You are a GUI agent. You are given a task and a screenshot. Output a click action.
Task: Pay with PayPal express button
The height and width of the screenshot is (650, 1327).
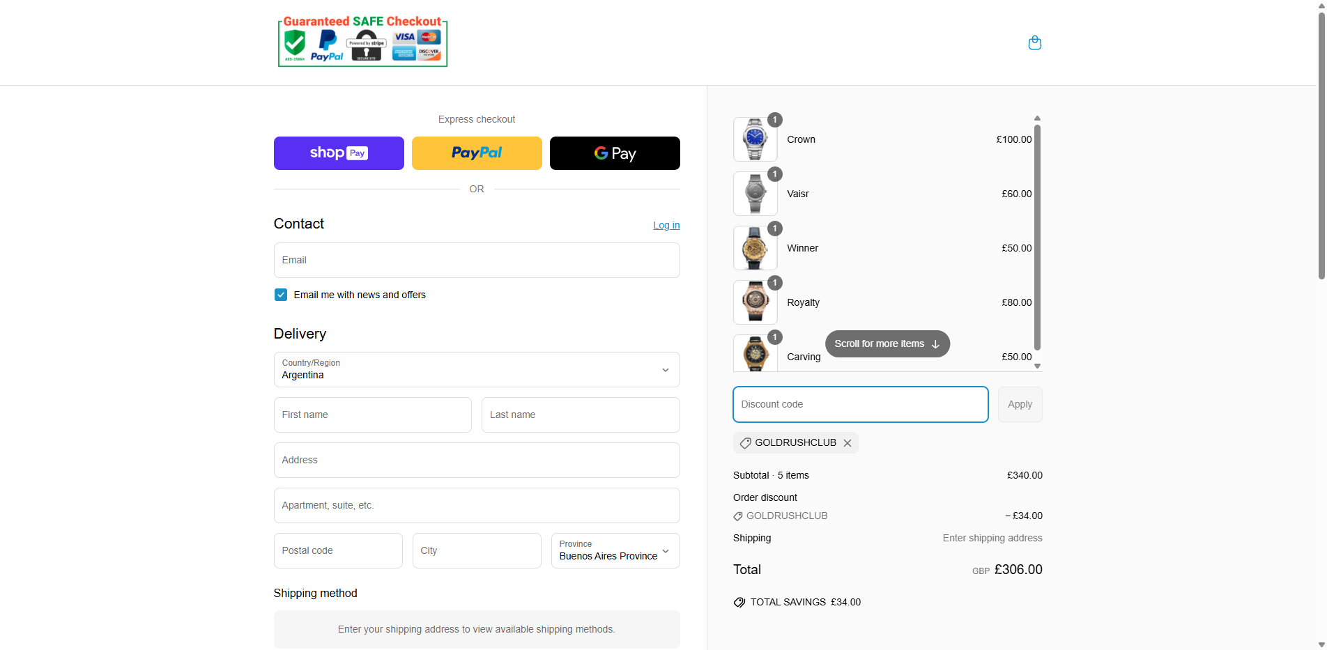pyautogui.click(x=477, y=153)
